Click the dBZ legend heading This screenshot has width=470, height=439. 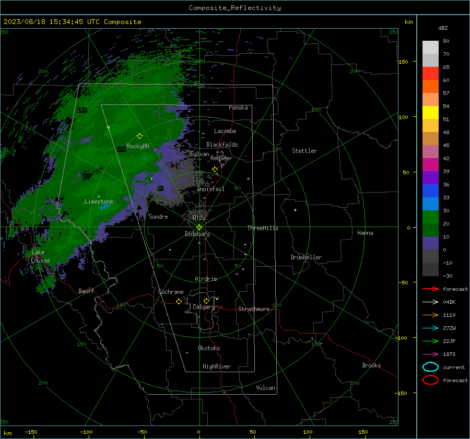(x=443, y=28)
